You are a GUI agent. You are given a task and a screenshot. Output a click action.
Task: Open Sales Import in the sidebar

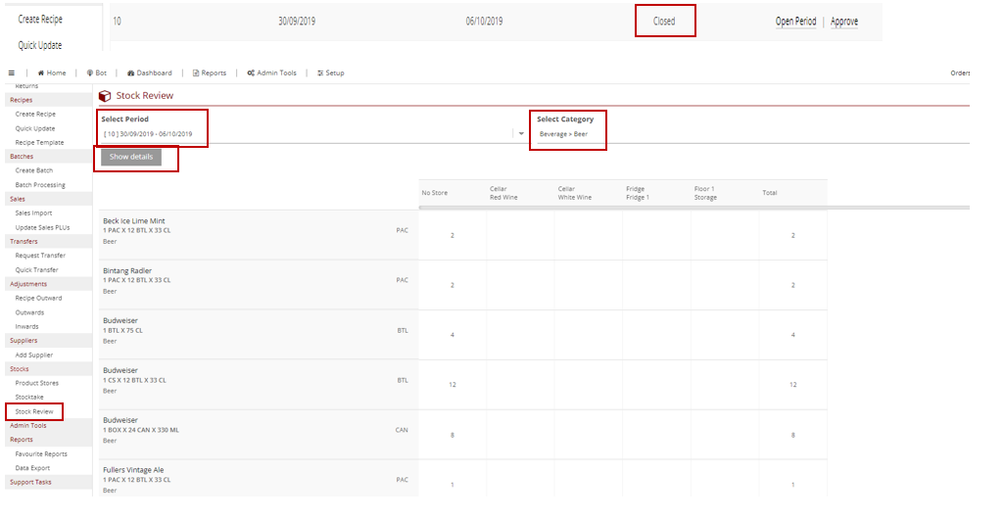click(x=33, y=213)
